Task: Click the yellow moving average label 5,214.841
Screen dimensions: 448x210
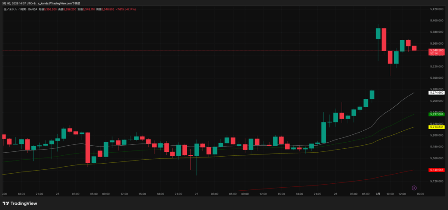Action: pos(437,127)
